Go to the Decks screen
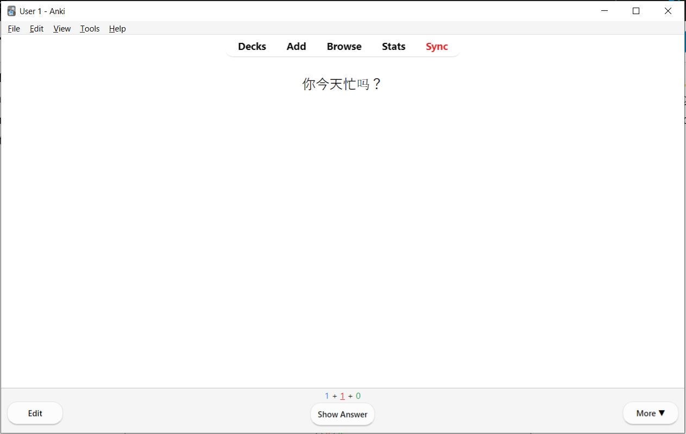The width and height of the screenshot is (686, 434). (x=252, y=47)
